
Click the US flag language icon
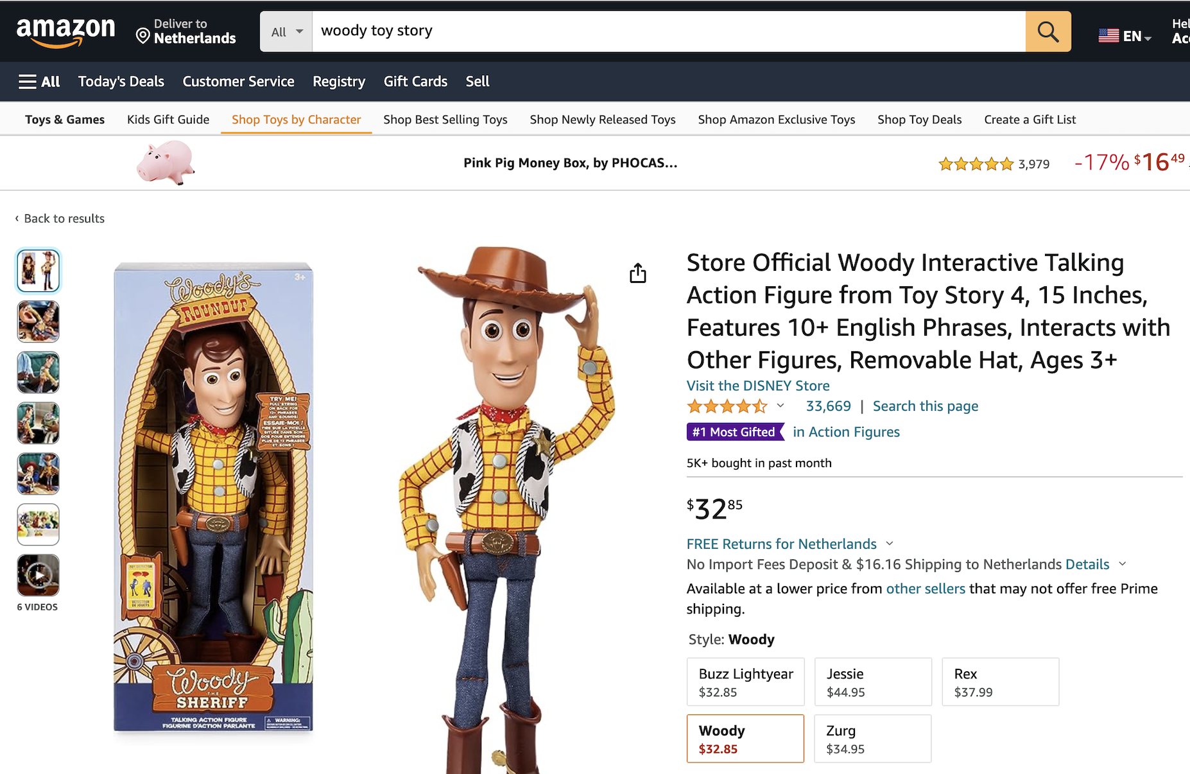(x=1108, y=36)
